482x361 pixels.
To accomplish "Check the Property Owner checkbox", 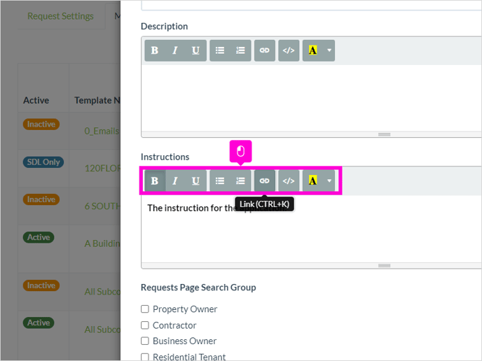I will (145, 309).
